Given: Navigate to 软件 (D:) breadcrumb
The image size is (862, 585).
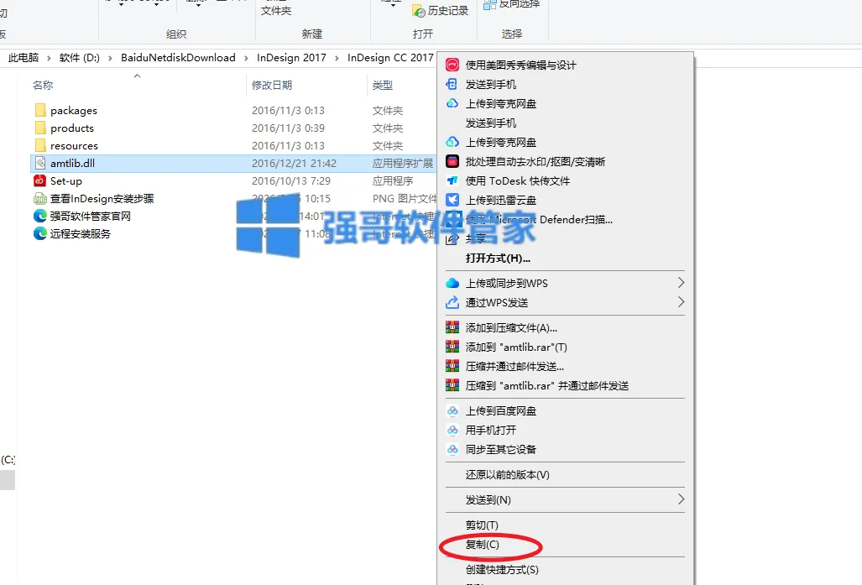Looking at the screenshot, I should tap(79, 58).
